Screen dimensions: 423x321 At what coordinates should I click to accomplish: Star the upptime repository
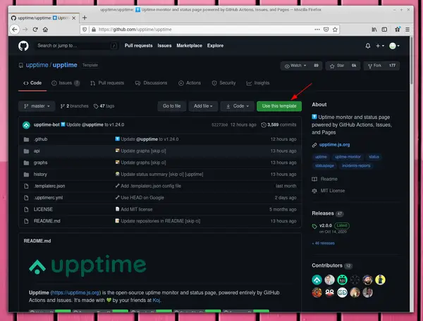(338, 65)
